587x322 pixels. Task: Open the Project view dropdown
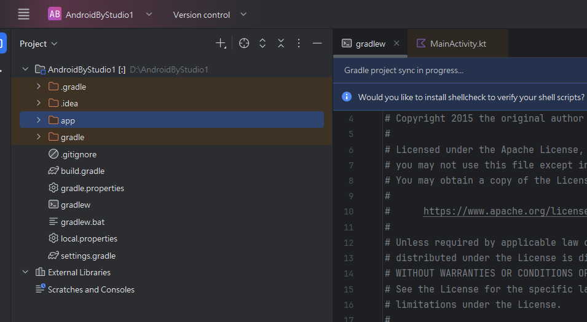point(38,44)
